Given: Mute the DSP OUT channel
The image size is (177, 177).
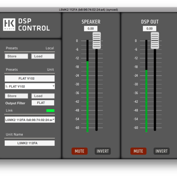Looking at the screenshot, I should pos(139,151).
